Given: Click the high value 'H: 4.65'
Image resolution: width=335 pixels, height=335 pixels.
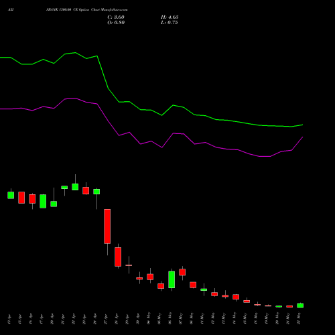Looking at the screenshot, I should point(170,17).
